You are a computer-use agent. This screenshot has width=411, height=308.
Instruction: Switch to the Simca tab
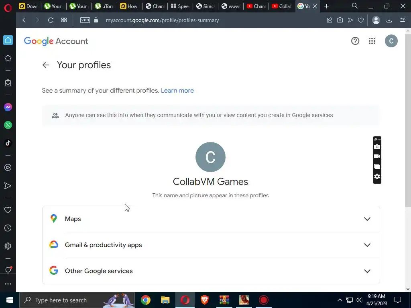click(205, 6)
